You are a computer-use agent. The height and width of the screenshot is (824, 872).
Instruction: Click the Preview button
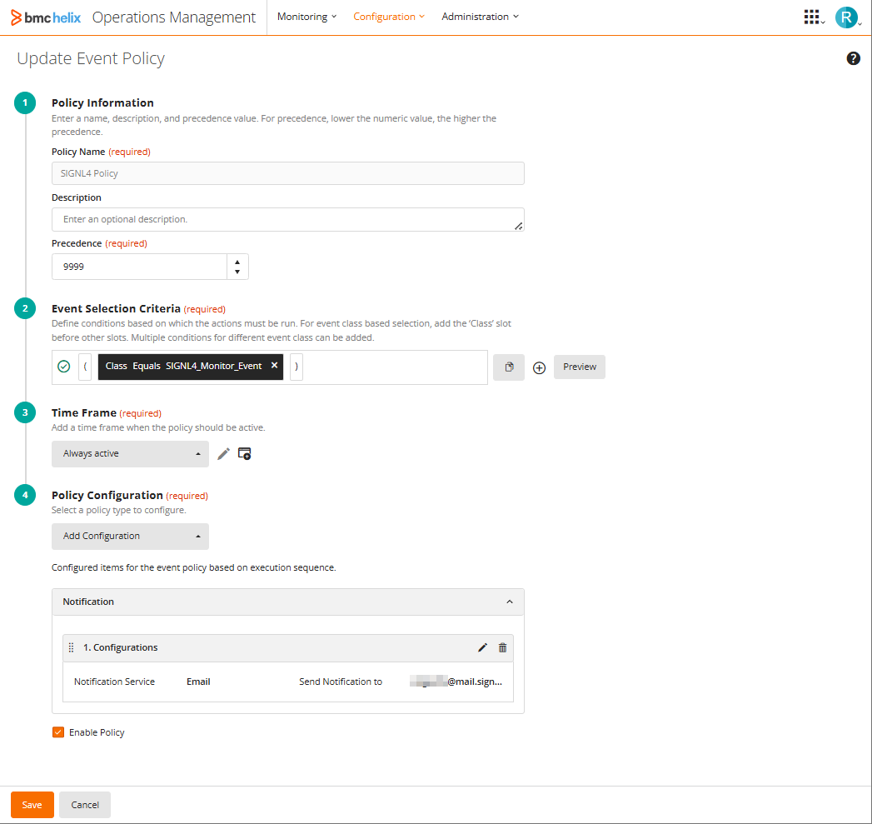[x=580, y=367]
